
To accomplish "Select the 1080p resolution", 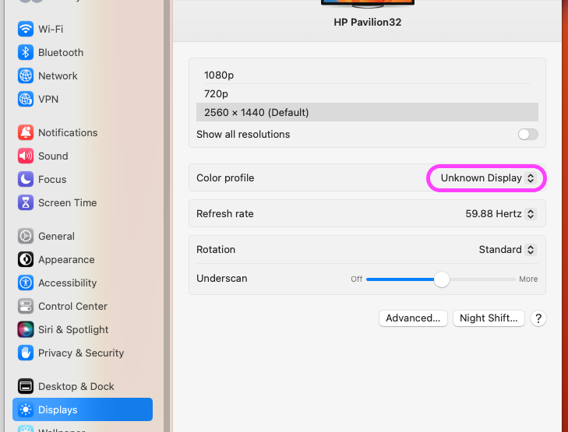I will coord(367,75).
